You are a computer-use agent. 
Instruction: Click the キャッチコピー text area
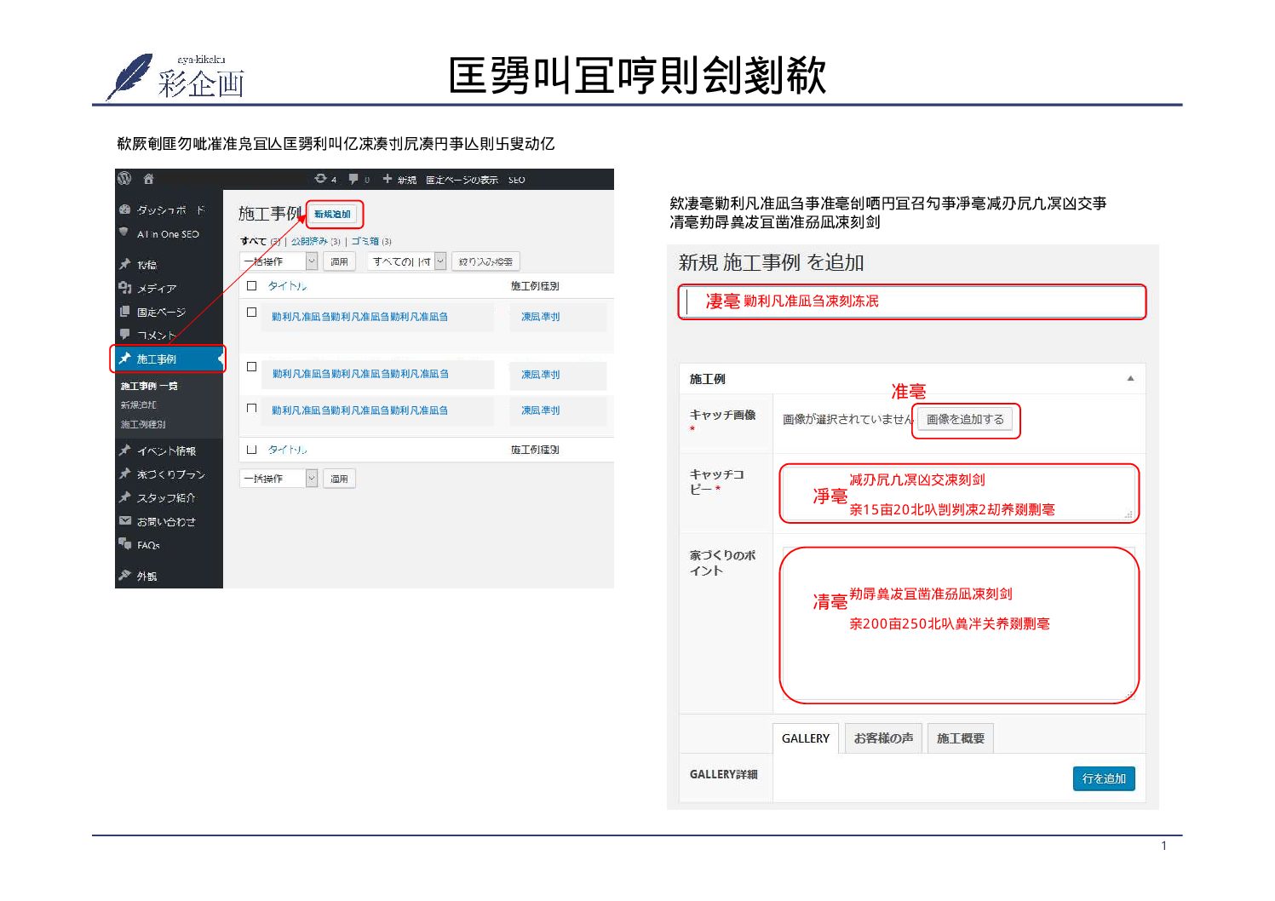958,494
